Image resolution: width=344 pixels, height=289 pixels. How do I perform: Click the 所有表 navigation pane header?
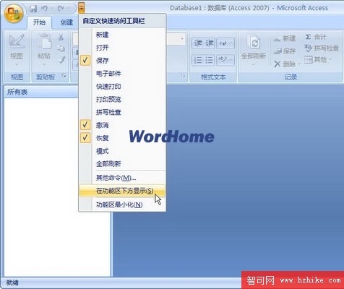pyautogui.click(x=41, y=92)
